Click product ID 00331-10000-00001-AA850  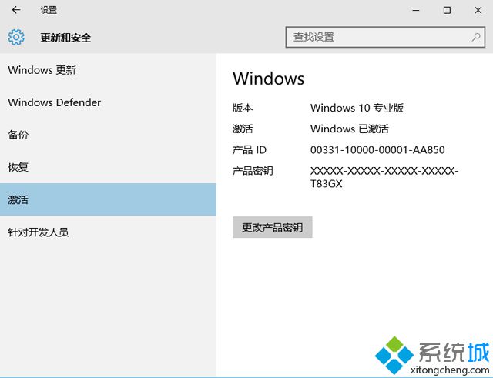pos(377,150)
